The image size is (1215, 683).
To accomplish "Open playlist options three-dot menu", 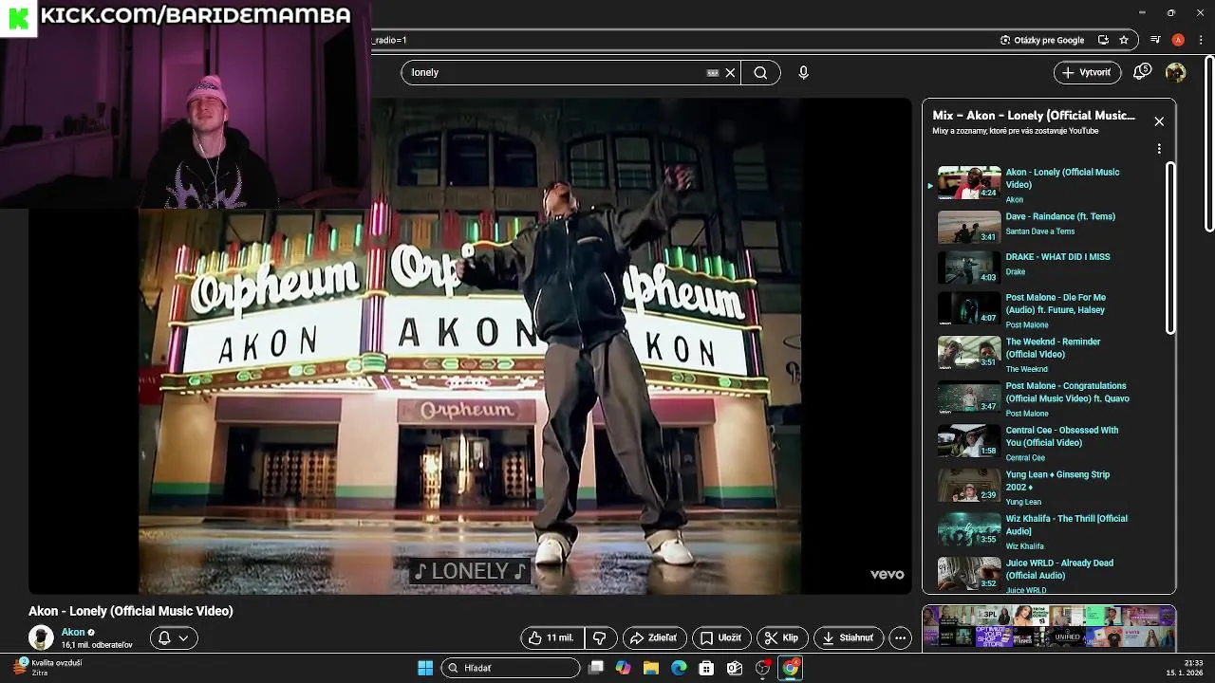I will (1158, 149).
